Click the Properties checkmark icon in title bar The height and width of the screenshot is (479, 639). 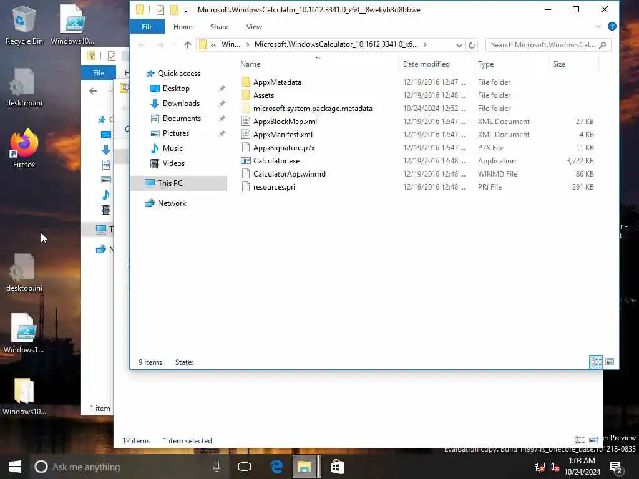[x=160, y=10]
